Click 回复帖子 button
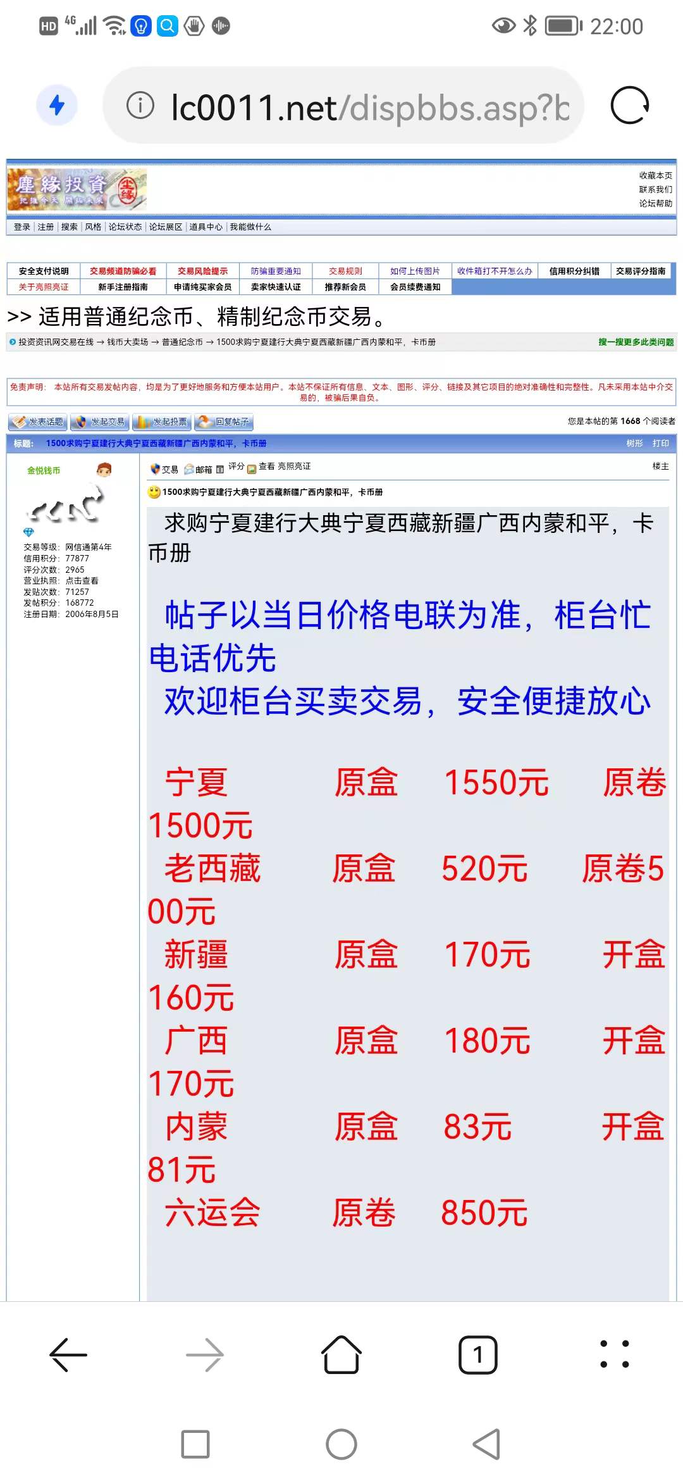This screenshot has height=1481, width=683. click(x=224, y=422)
